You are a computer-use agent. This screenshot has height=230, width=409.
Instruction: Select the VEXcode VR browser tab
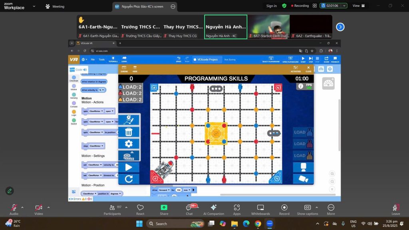click(95, 43)
